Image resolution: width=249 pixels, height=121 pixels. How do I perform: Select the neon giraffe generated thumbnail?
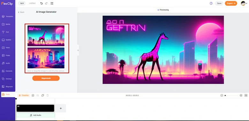click(46, 36)
